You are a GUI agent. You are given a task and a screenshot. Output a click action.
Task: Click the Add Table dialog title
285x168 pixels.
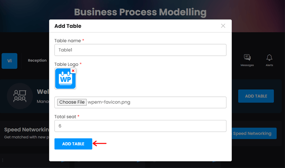point(68,26)
